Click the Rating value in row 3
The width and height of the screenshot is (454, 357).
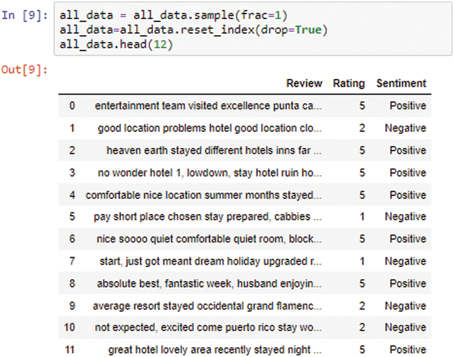[362, 173]
